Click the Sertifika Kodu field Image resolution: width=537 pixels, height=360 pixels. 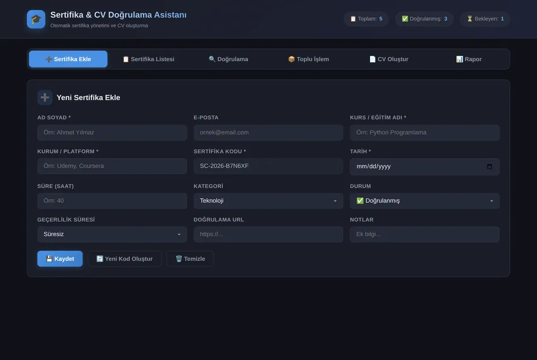tap(268, 166)
